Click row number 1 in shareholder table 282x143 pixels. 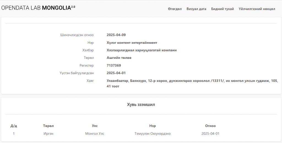[14, 134]
